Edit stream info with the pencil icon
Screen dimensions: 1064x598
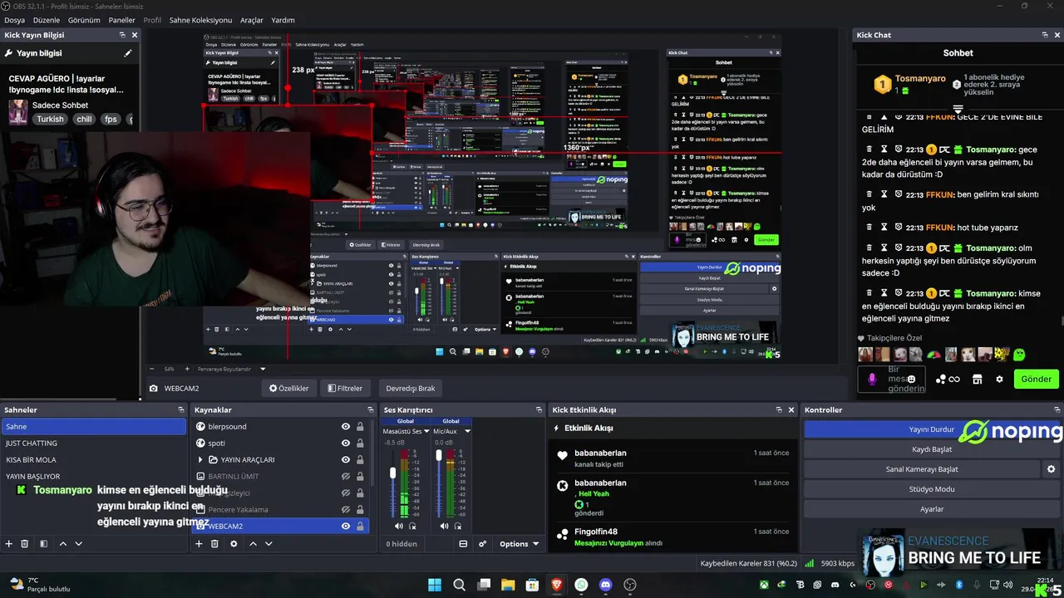tap(128, 53)
